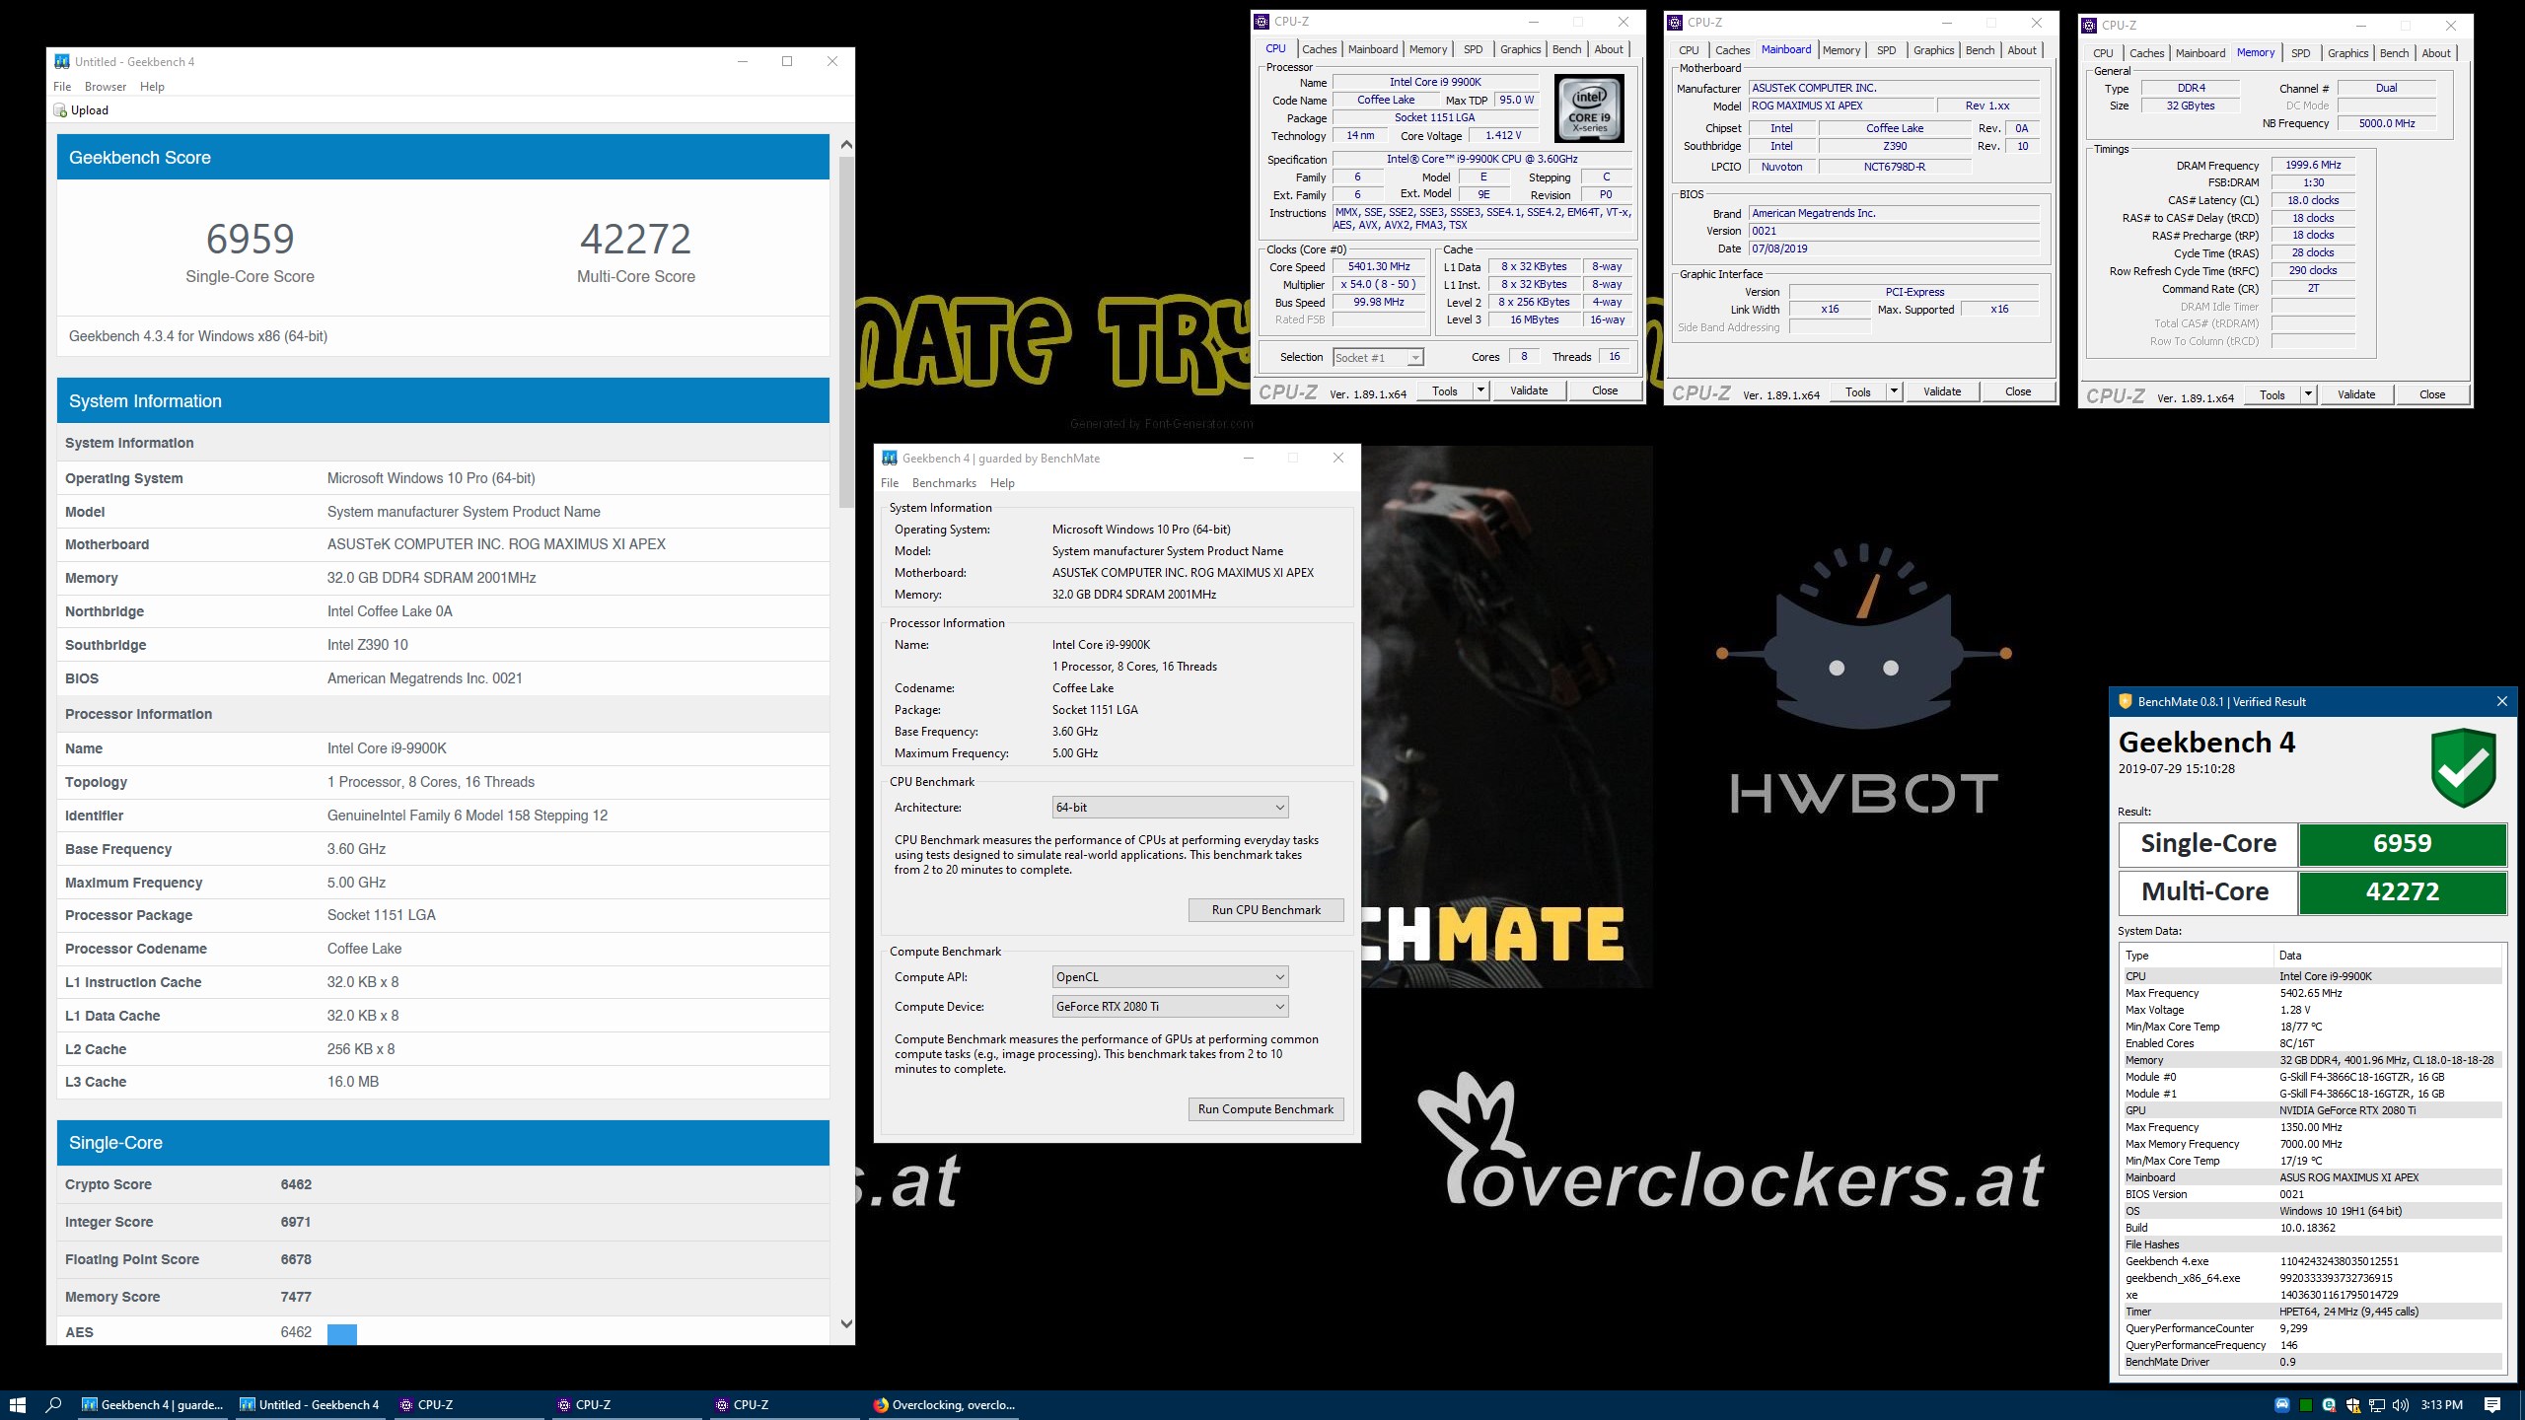Switch to first CPU-Z taskbar item
Image resolution: width=2525 pixels, height=1420 pixels.
(x=468, y=1405)
